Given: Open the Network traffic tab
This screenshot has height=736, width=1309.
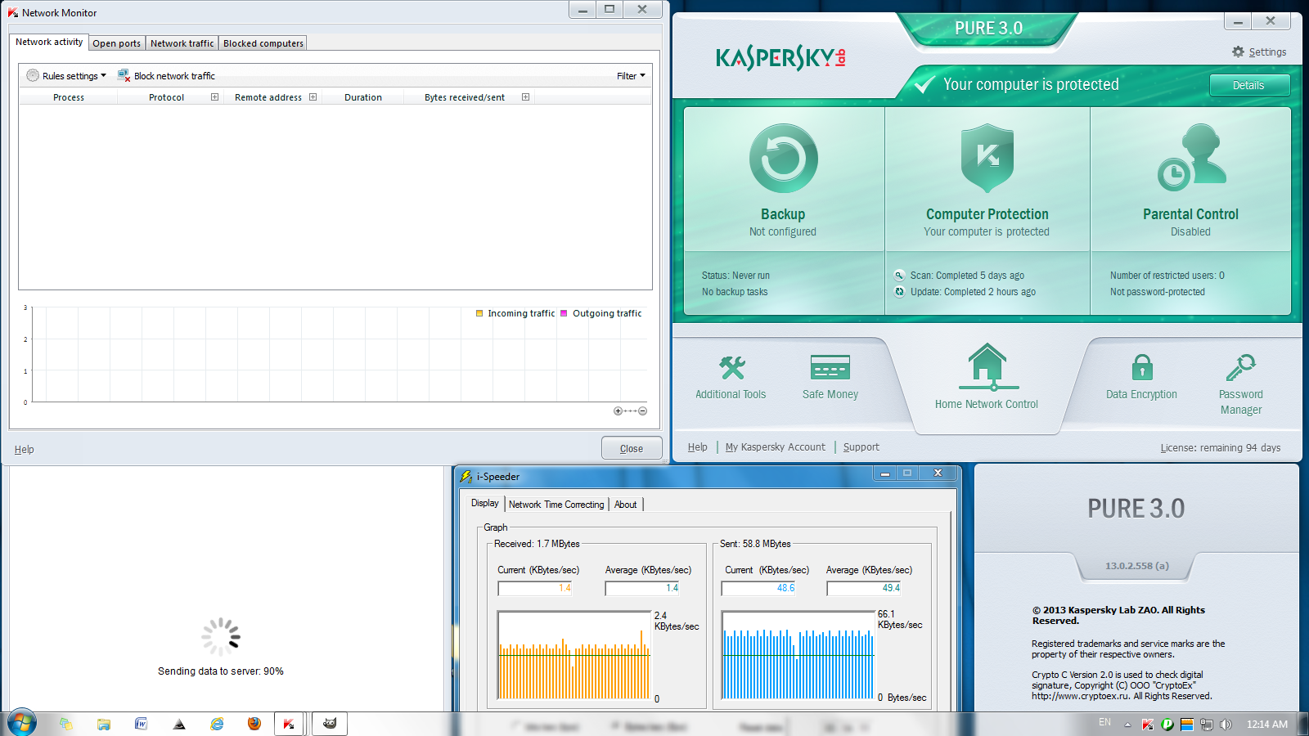Looking at the screenshot, I should tap(182, 43).
